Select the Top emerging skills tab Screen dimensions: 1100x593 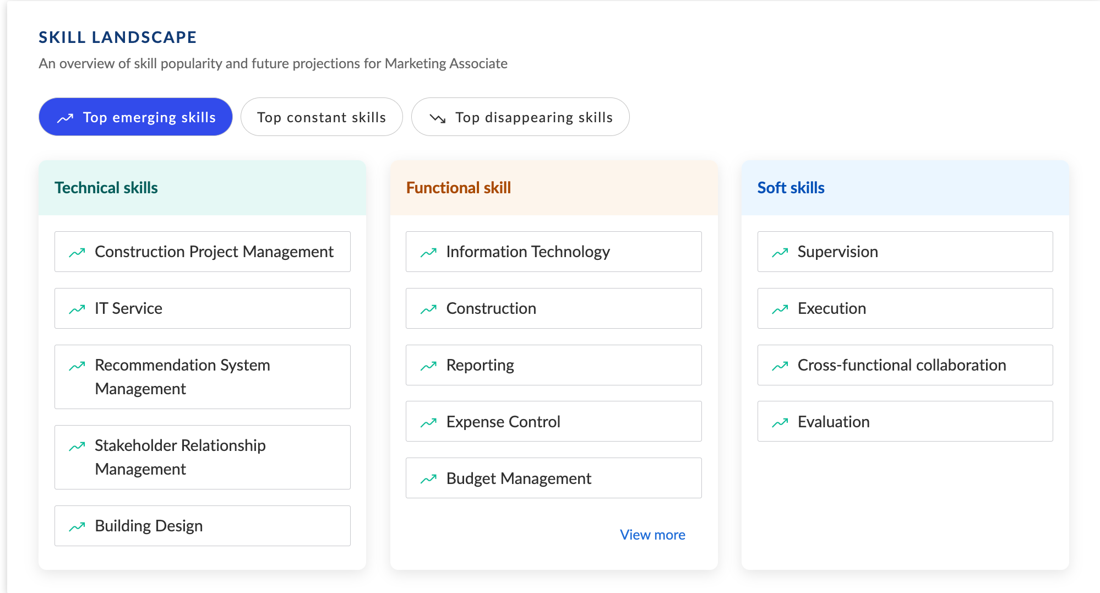tap(135, 117)
